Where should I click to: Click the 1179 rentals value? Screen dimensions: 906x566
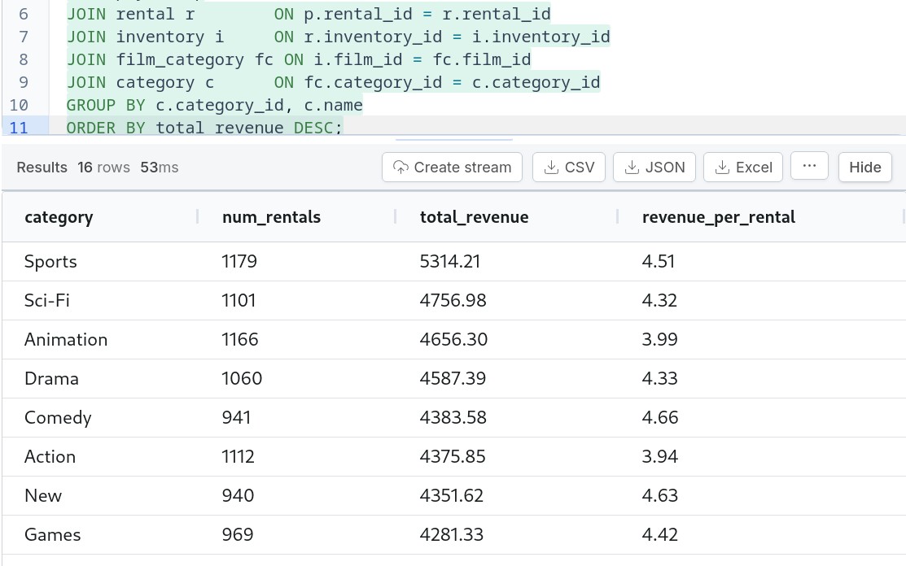[x=239, y=261]
